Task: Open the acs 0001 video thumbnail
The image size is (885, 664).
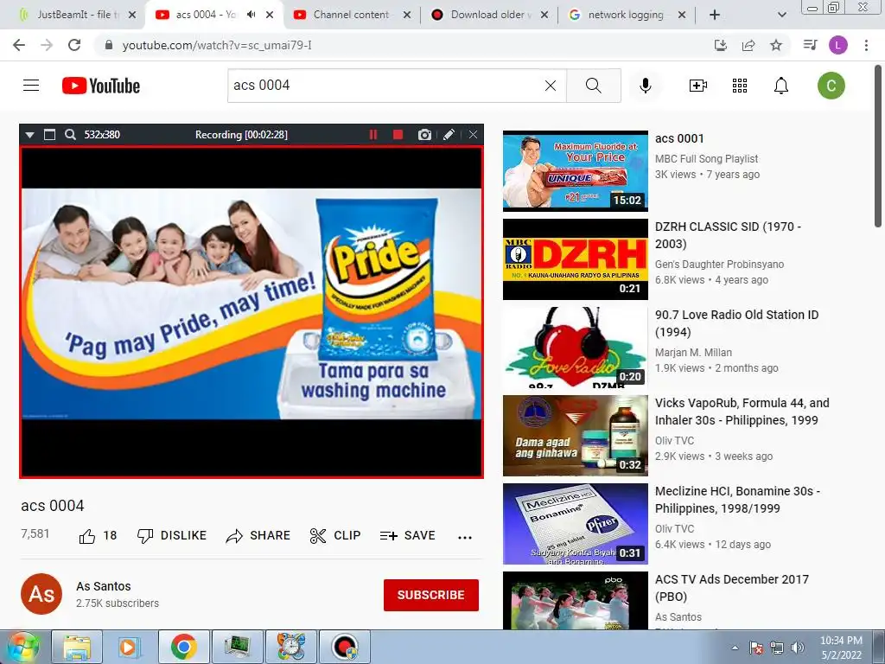Action: [x=575, y=171]
